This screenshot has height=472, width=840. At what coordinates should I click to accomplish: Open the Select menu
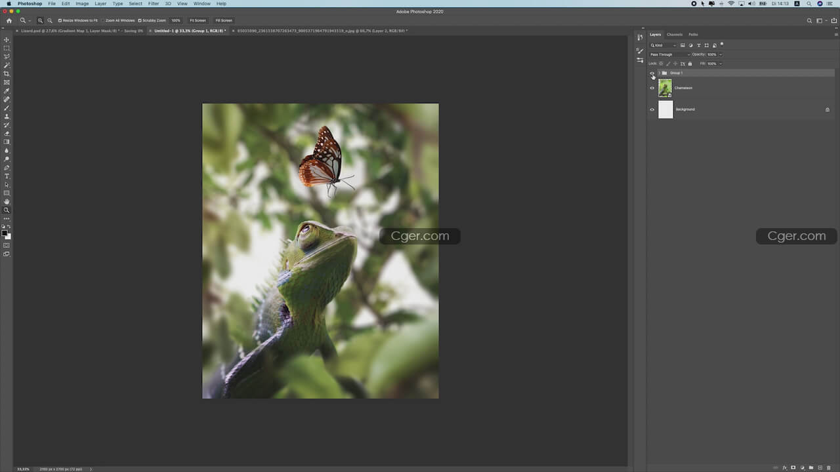pos(135,3)
